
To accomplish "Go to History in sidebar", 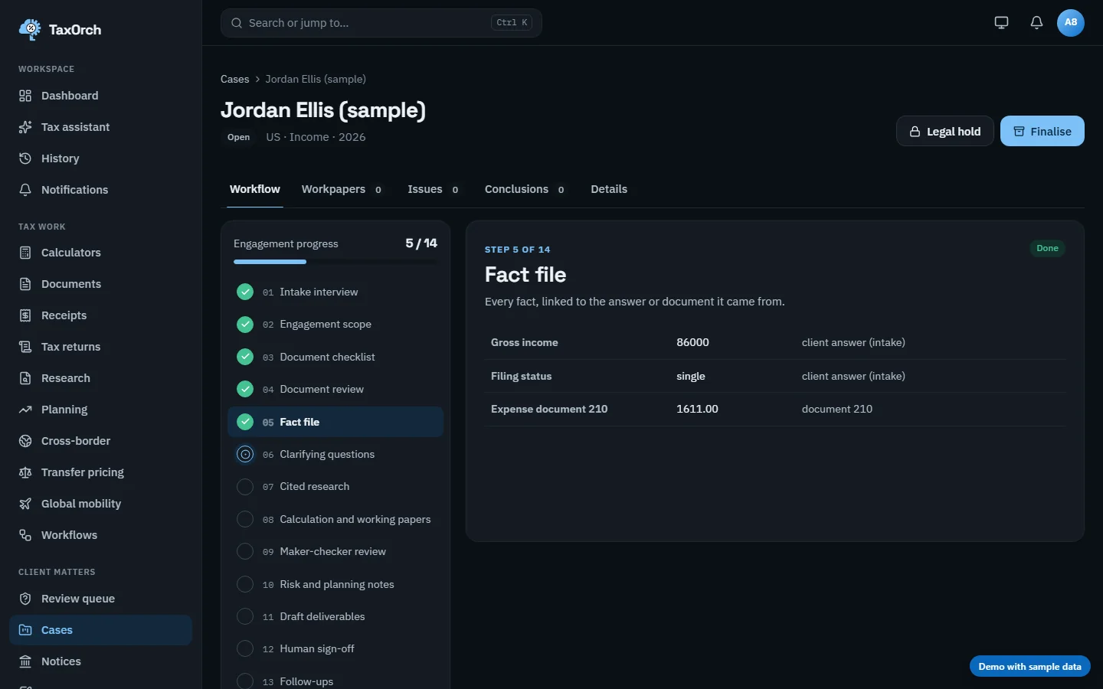I will point(100,158).
